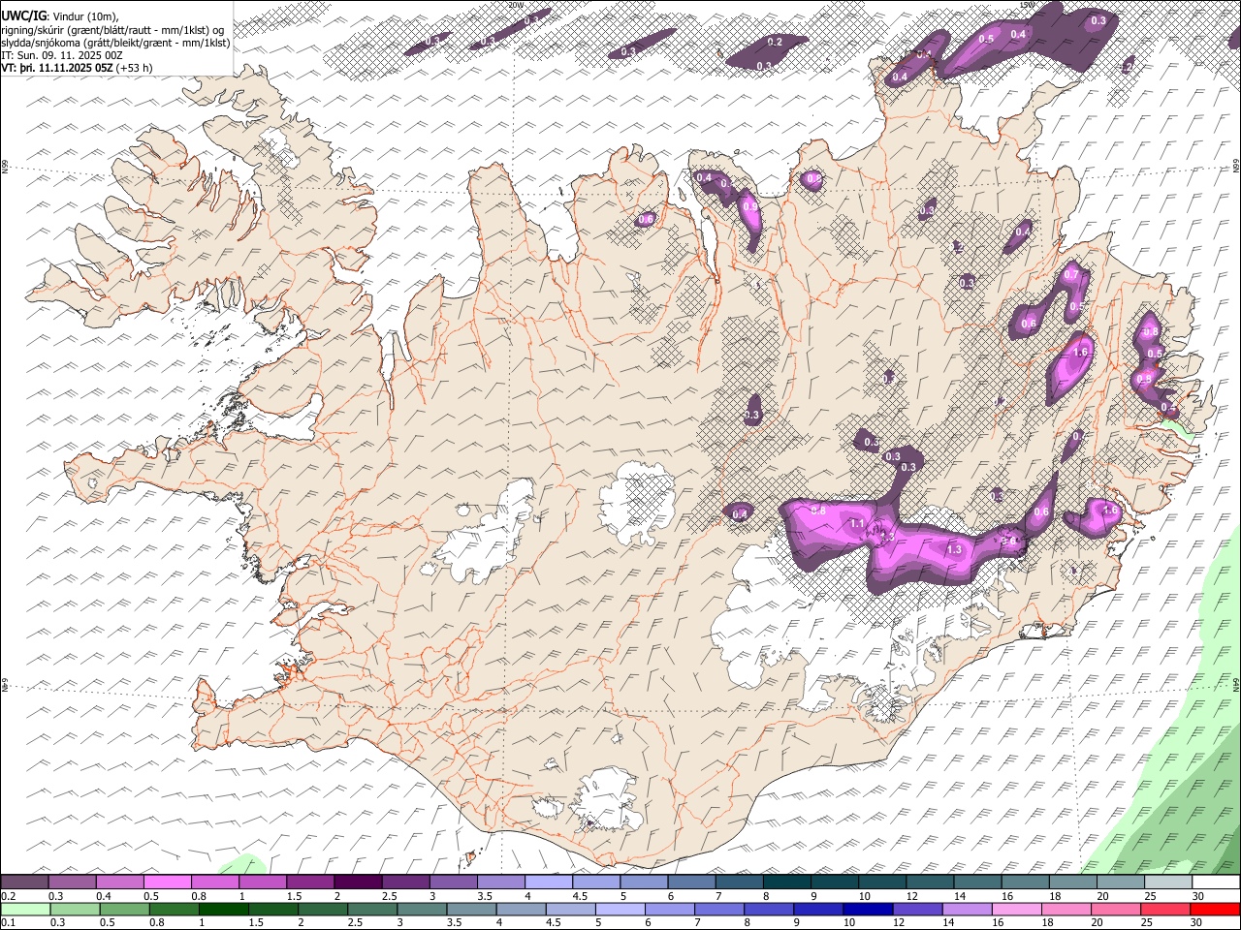Pick the upper-scale swatch starting at 6

tap(690, 882)
